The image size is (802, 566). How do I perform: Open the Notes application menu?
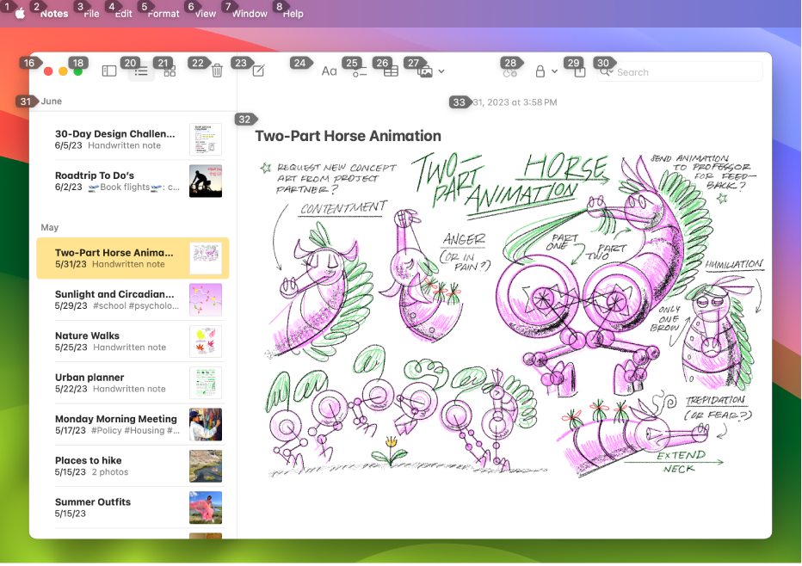click(x=54, y=14)
